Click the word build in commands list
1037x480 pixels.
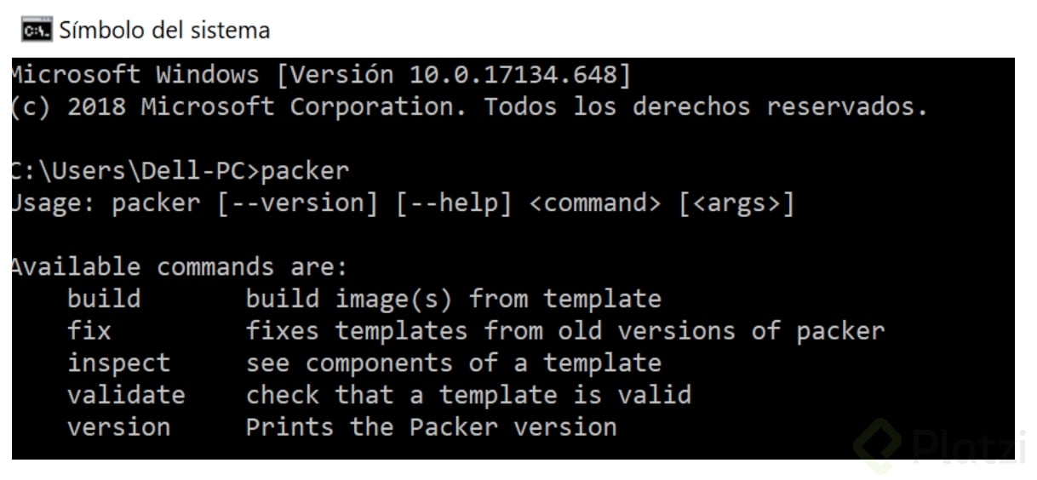click(x=104, y=299)
